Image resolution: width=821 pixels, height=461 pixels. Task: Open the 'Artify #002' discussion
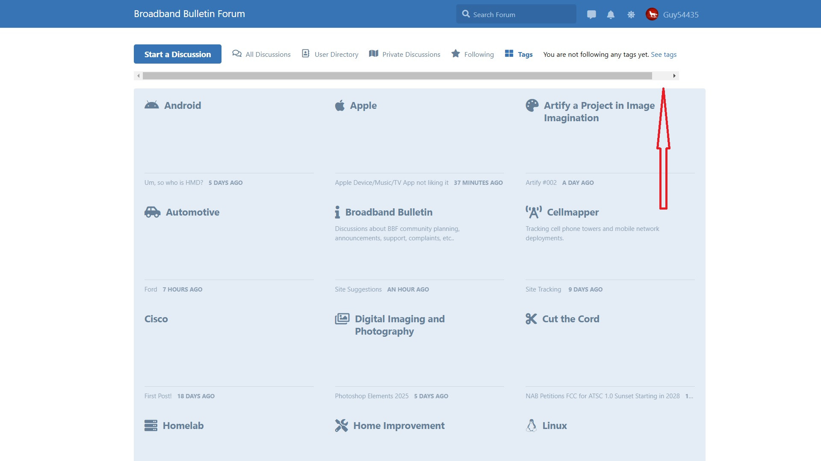click(x=541, y=183)
